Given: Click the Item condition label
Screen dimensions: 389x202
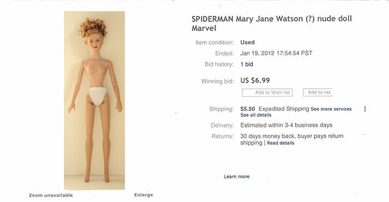Looking at the screenshot, I should pyautogui.click(x=215, y=43).
